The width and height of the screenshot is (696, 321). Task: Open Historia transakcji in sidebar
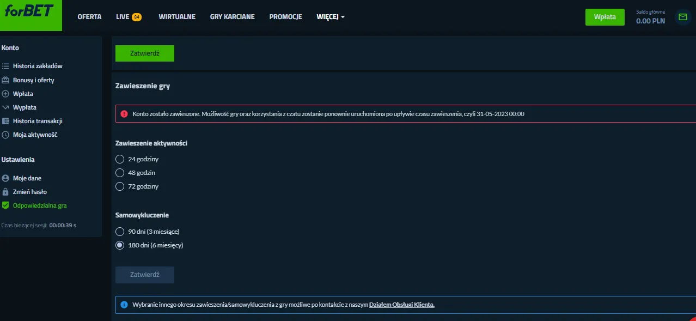tap(38, 121)
